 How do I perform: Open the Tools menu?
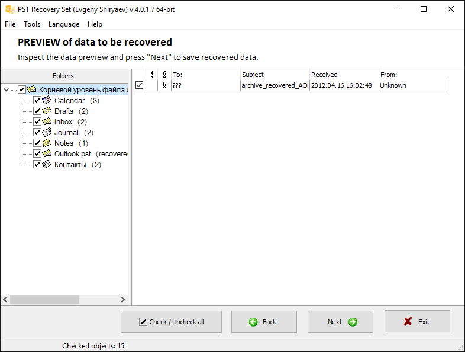[32, 24]
